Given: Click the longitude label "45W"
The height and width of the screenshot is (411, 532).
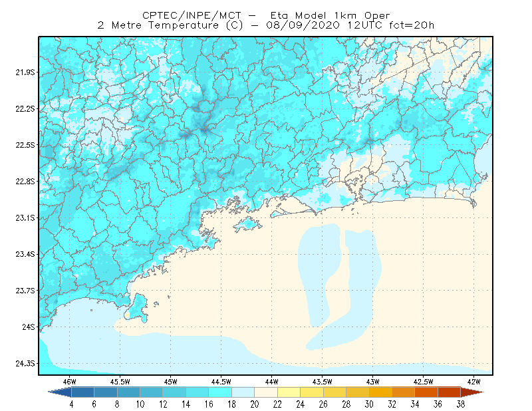Looking at the screenshot, I should pos(171,382).
